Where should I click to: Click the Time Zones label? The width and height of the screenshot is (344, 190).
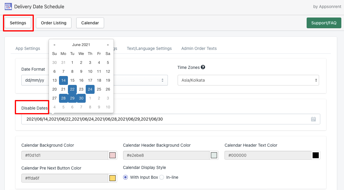(188, 67)
